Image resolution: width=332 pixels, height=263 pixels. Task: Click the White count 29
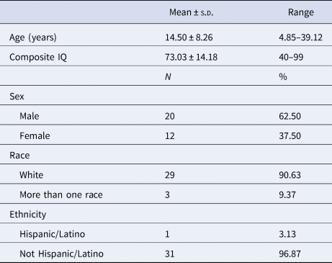170,175
